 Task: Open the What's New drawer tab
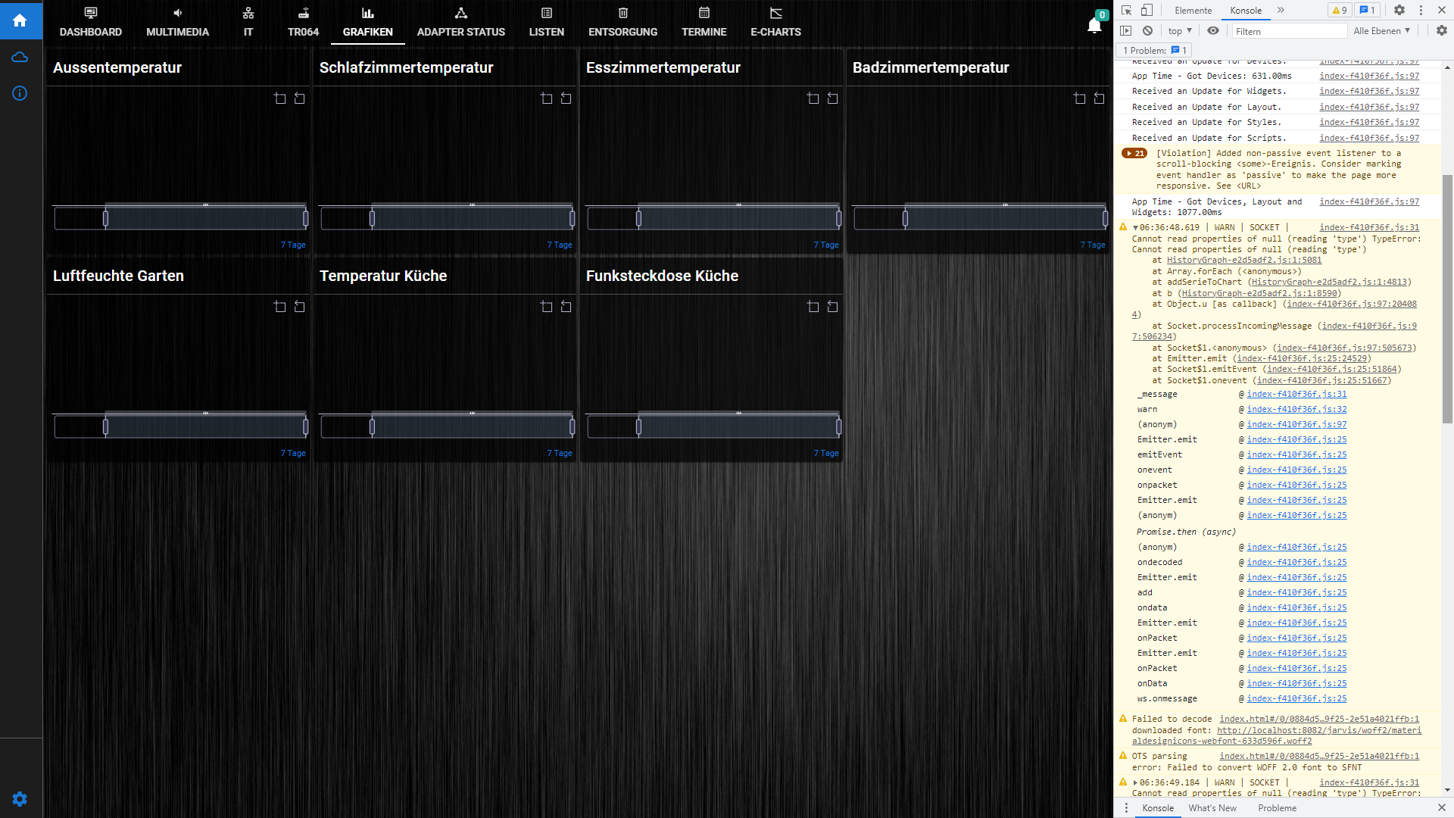(1212, 808)
